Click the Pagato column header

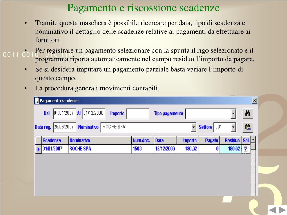pos(209,141)
